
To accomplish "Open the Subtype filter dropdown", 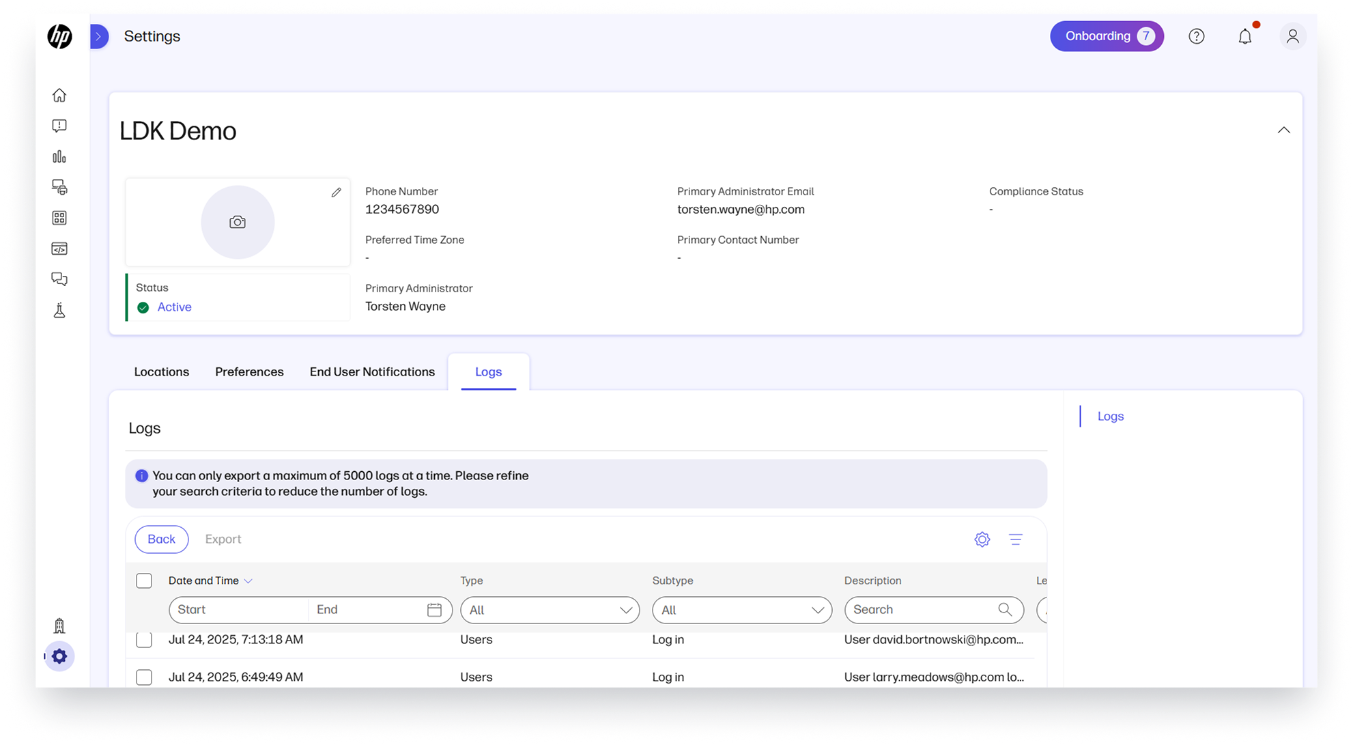I will coord(741,610).
